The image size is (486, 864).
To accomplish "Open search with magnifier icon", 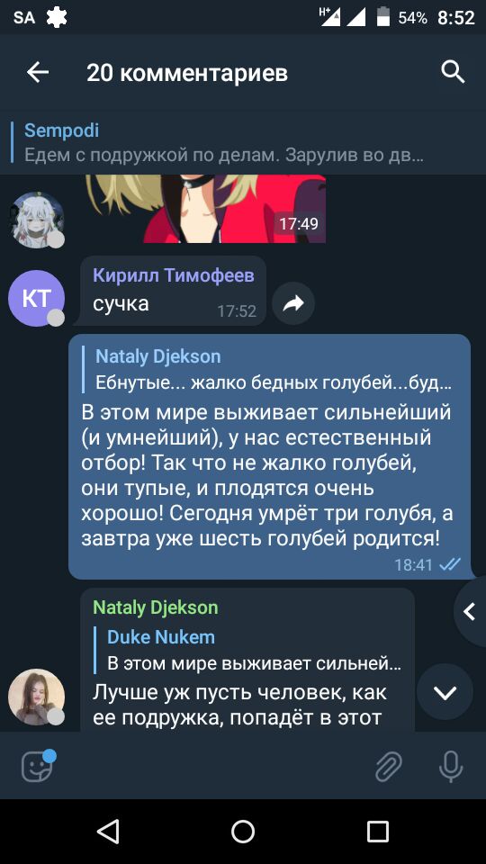I will pyautogui.click(x=453, y=72).
